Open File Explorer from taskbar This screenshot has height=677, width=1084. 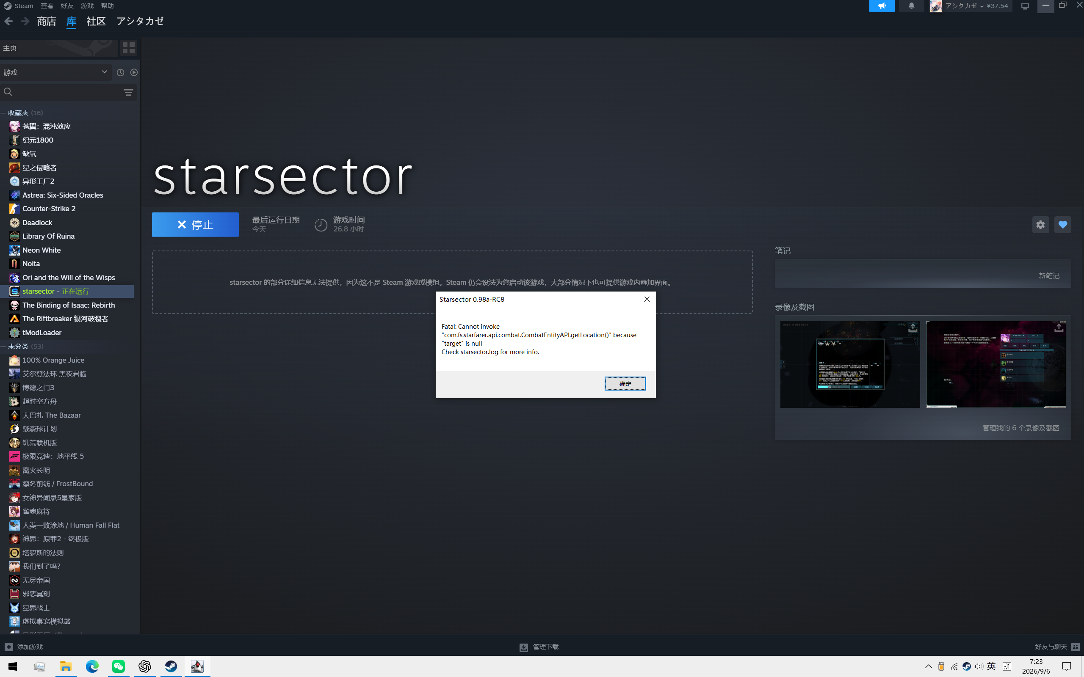pyautogui.click(x=66, y=666)
